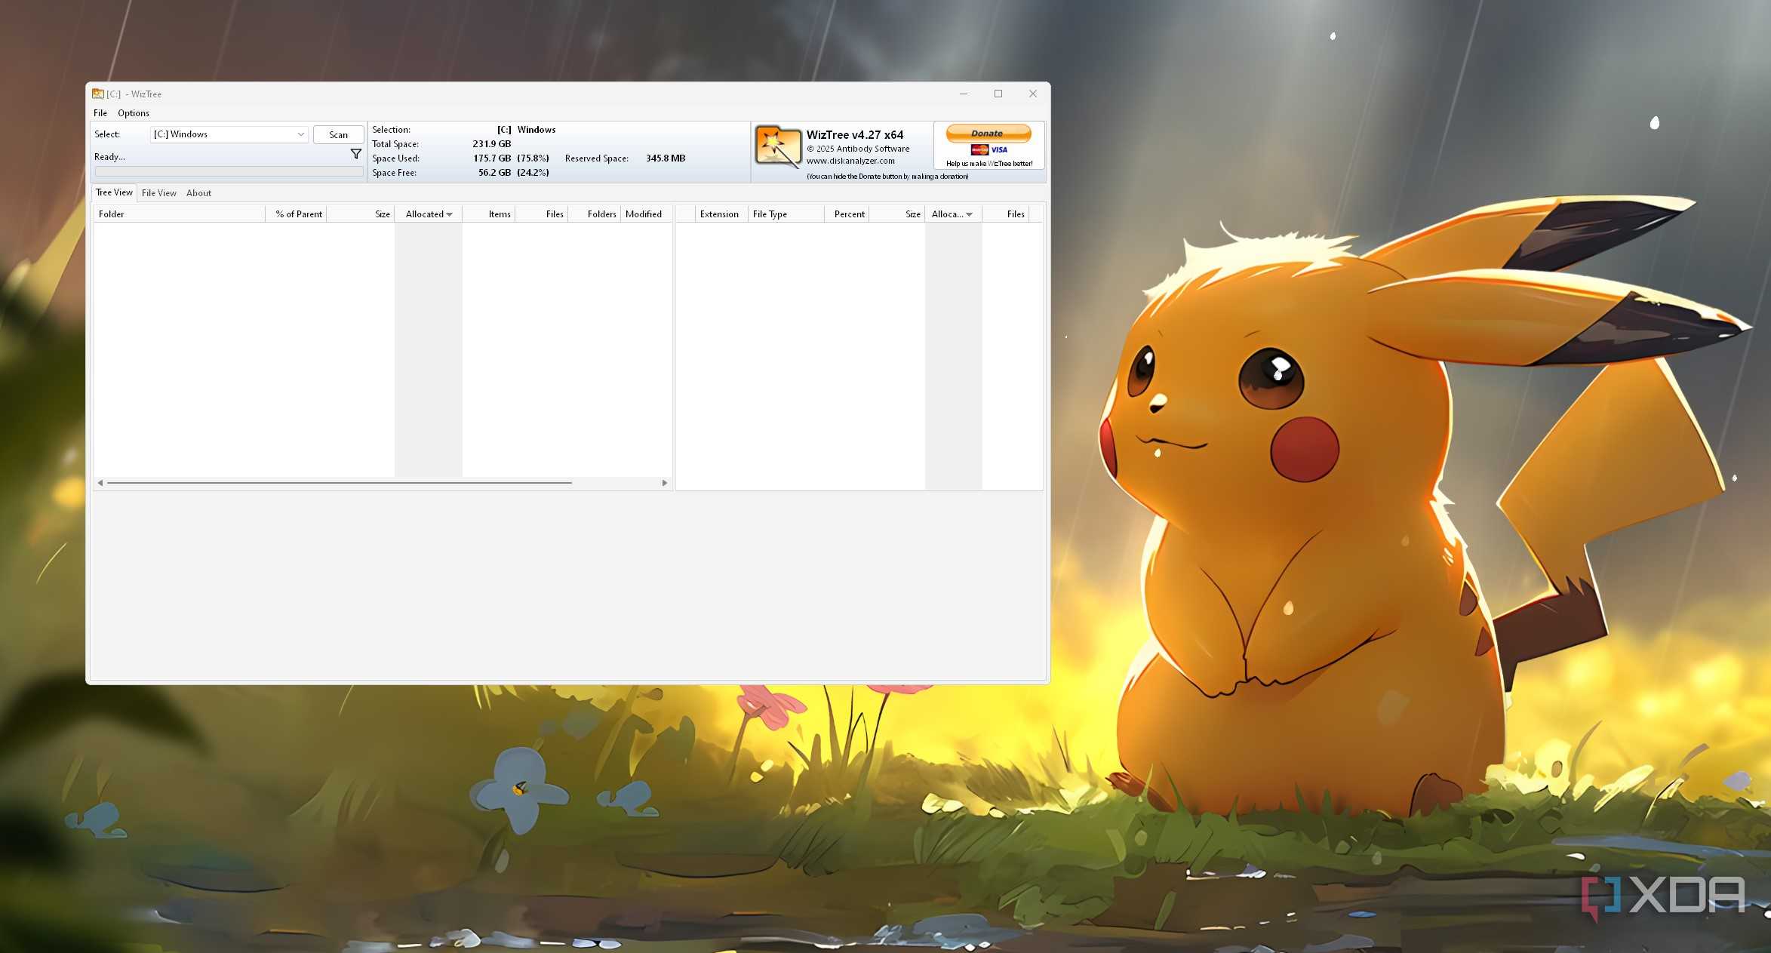1771x953 pixels.
Task: Click the Visa card icon under Donate
Action: [x=999, y=149]
